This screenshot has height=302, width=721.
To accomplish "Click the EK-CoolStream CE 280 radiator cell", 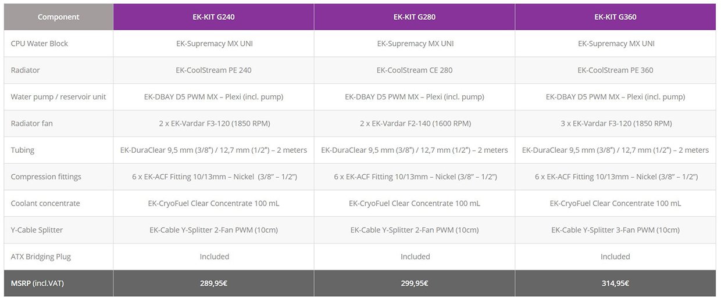I will pos(415,70).
